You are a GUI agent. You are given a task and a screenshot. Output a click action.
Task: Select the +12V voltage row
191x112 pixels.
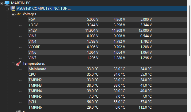(x=107, y=31)
